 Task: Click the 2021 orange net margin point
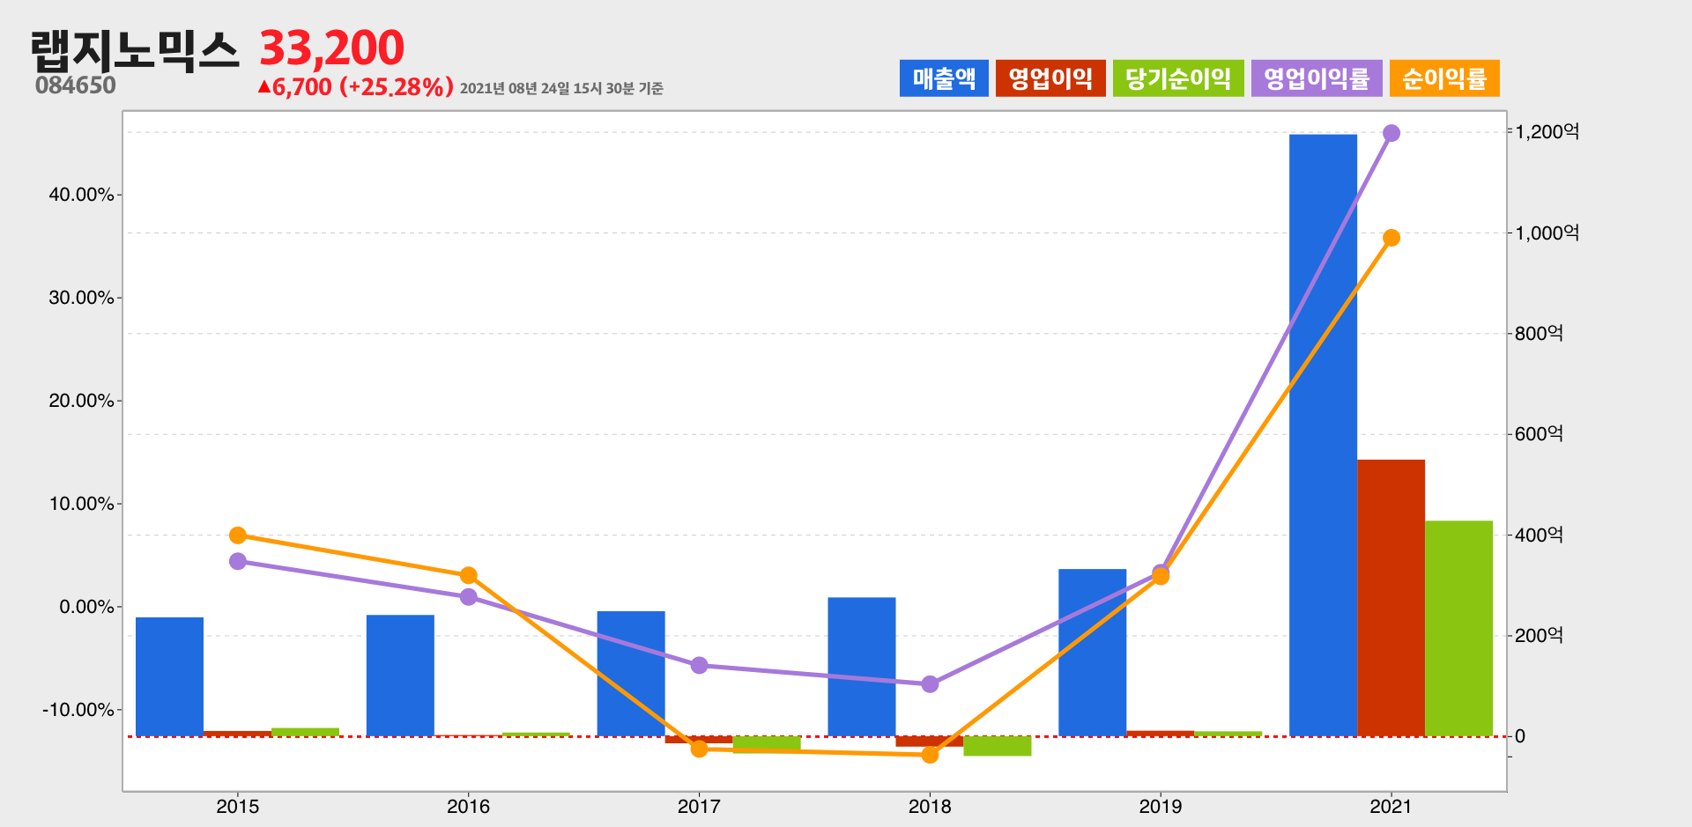[1391, 238]
